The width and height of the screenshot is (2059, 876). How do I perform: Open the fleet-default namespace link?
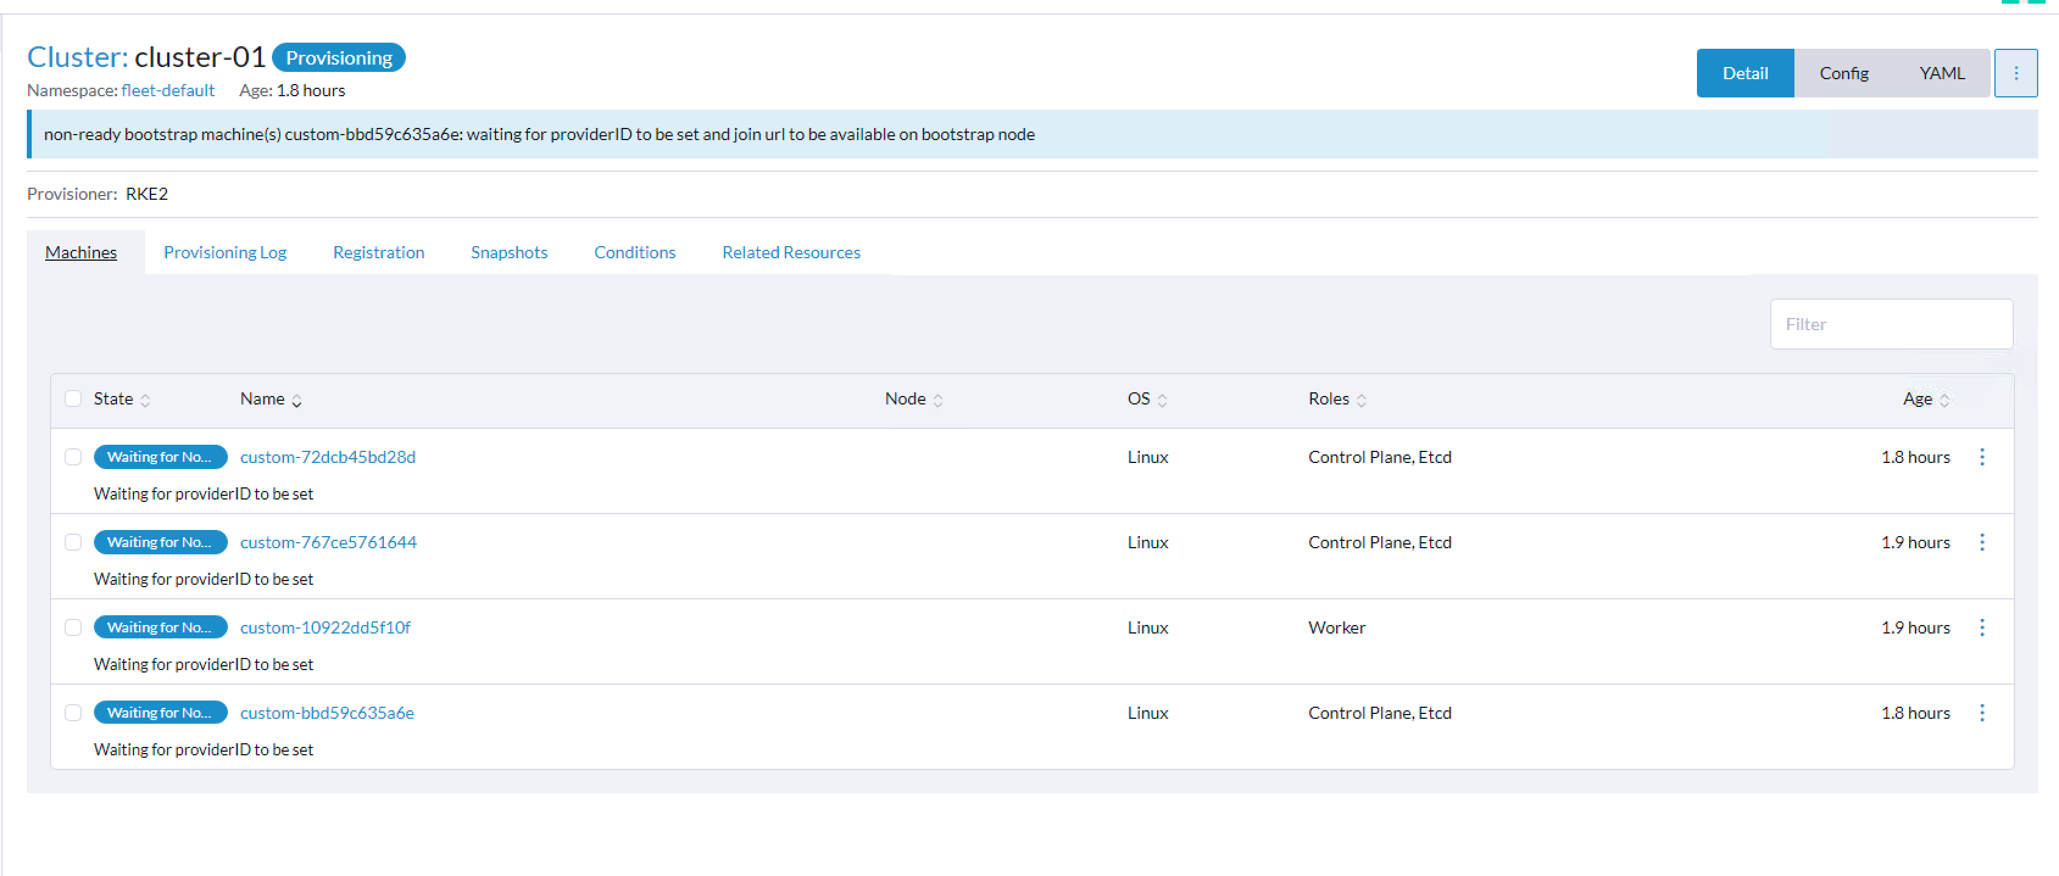pos(168,90)
